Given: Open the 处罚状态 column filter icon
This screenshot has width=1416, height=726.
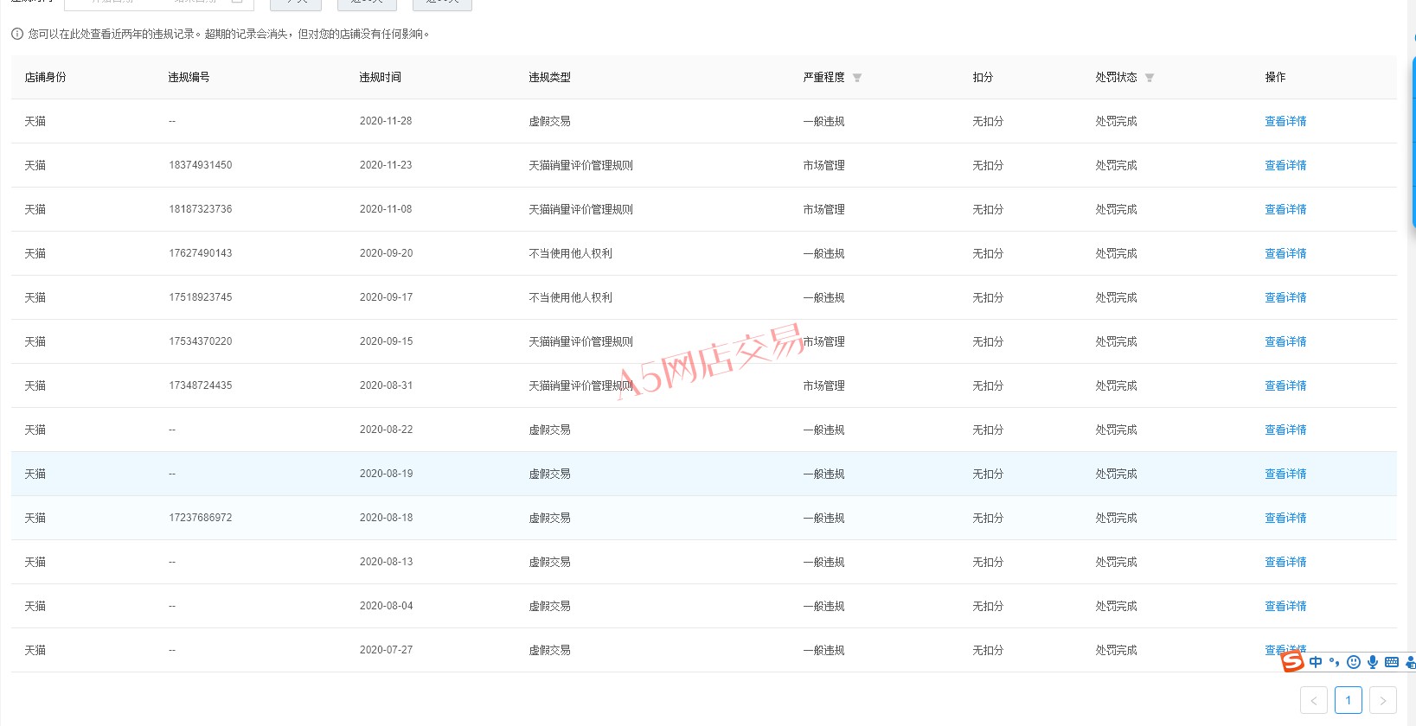Looking at the screenshot, I should [1150, 78].
